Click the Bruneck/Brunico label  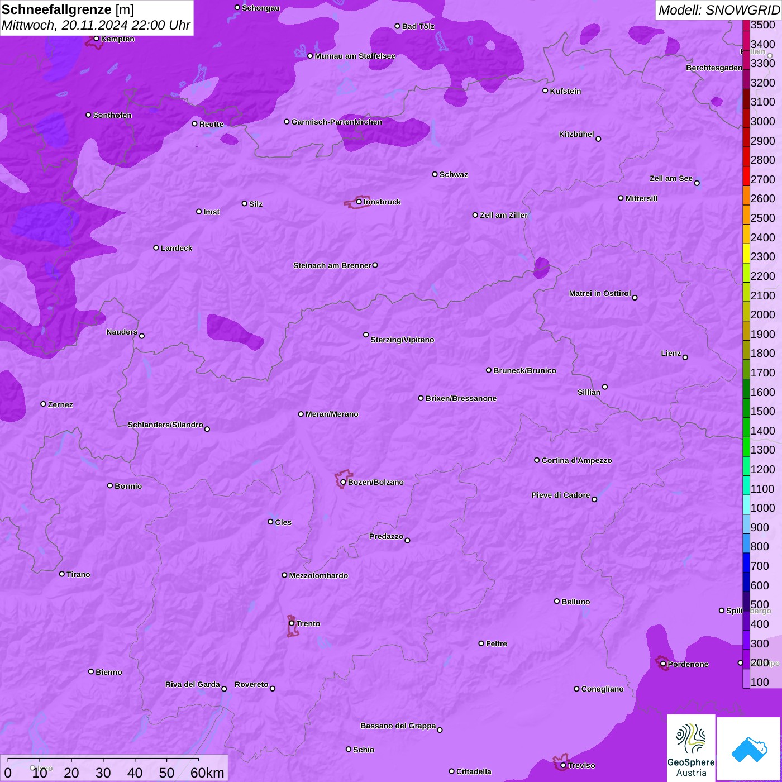pos(524,370)
